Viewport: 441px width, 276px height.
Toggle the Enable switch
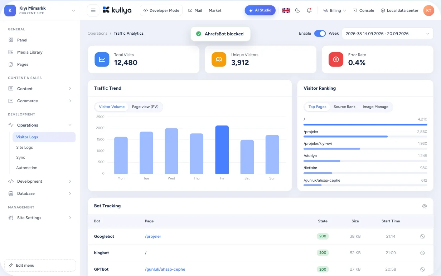coord(320,33)
